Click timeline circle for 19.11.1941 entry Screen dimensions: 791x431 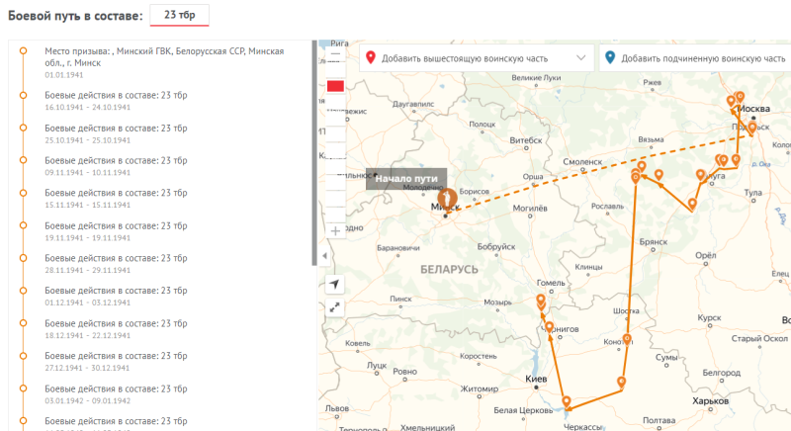(23, 225)
